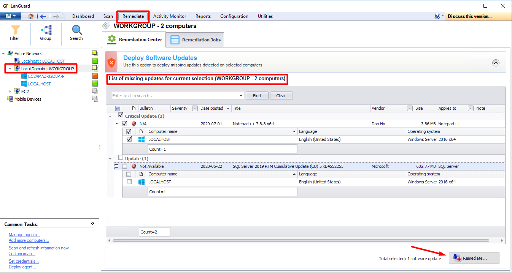
Task: Click the Remediation Center gear icon
Action: 111,39
